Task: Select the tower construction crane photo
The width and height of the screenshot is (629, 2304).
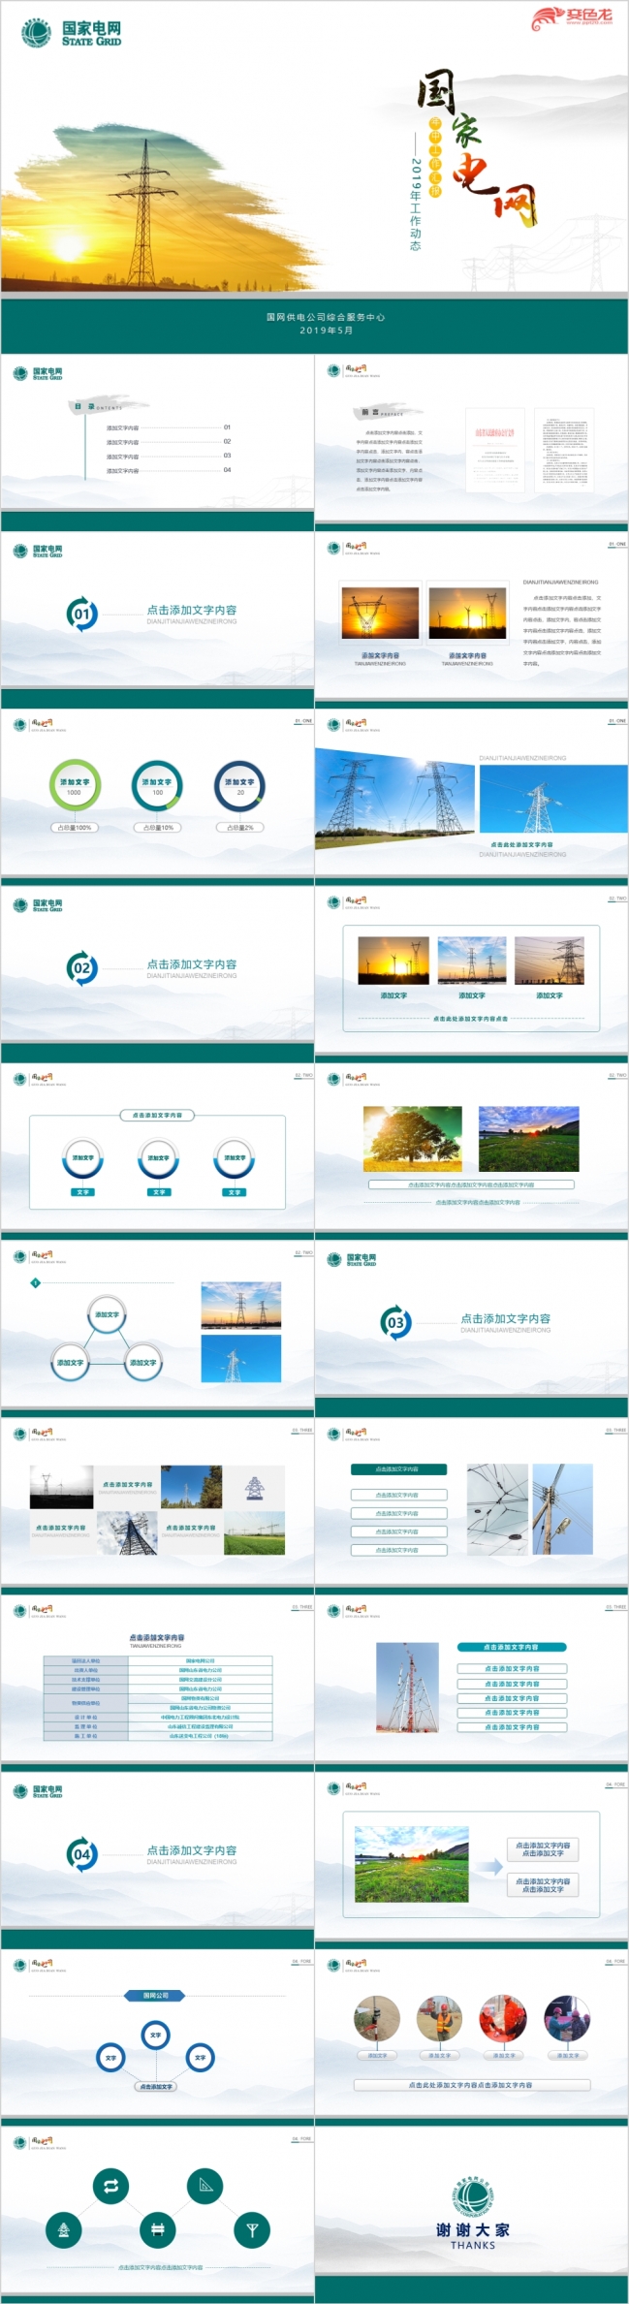Action: [x=409, y=1687]
